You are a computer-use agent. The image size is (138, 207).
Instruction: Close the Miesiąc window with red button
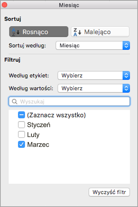pos(4,5)
